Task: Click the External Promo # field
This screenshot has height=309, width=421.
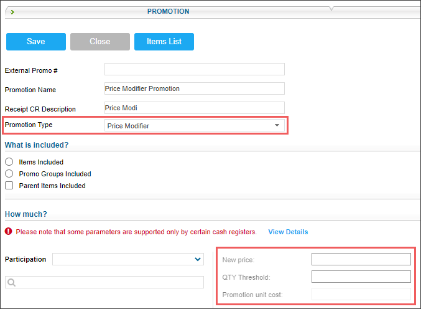Action: [x=195, y=69]
